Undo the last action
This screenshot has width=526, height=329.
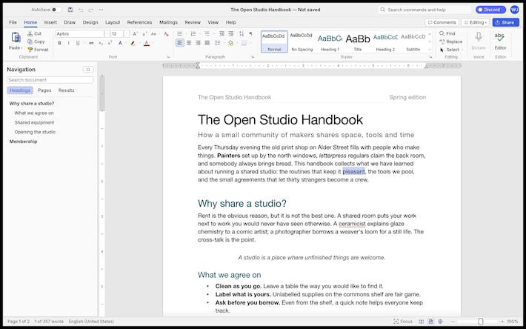(81, 10)
